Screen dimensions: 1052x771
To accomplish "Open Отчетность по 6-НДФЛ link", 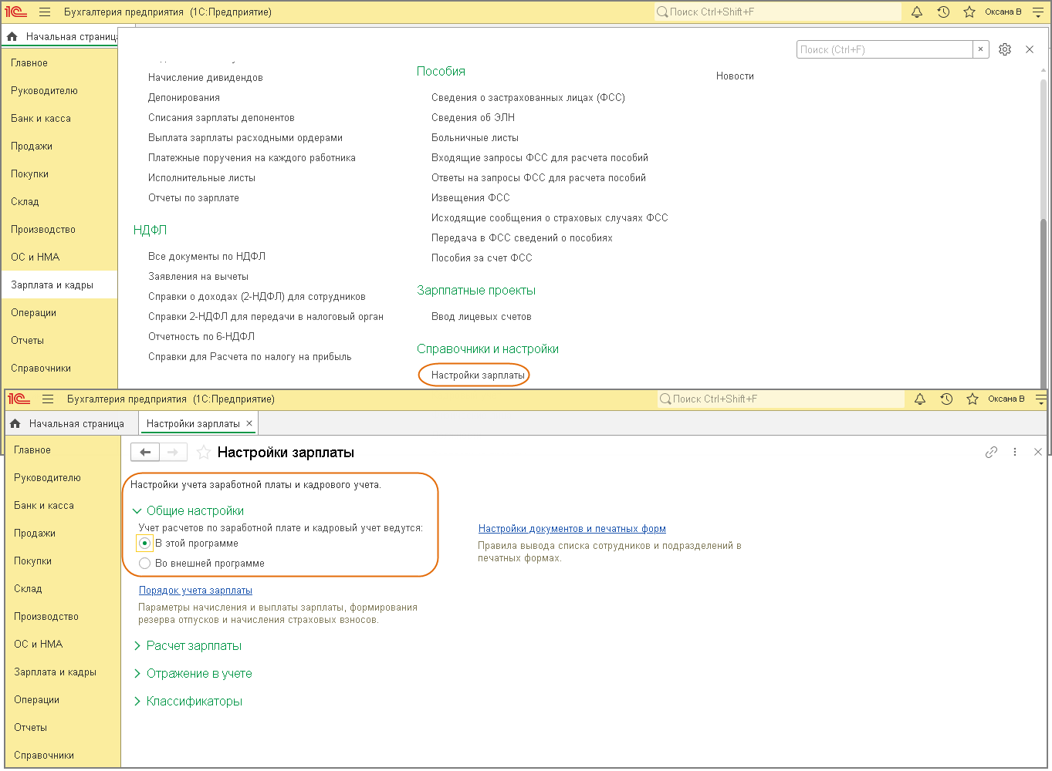I will pos(201,337).
